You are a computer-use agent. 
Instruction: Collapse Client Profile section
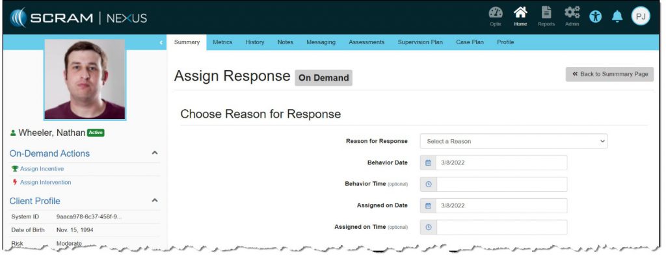tap(155, 200)
